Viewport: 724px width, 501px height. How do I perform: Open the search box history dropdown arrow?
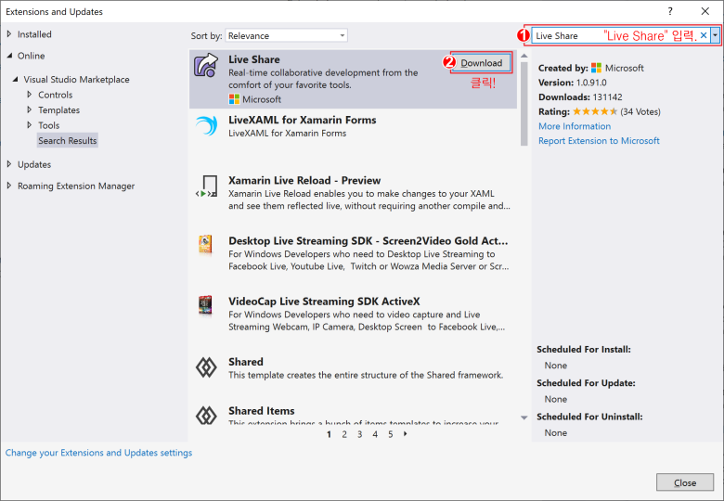coord(715,35)
